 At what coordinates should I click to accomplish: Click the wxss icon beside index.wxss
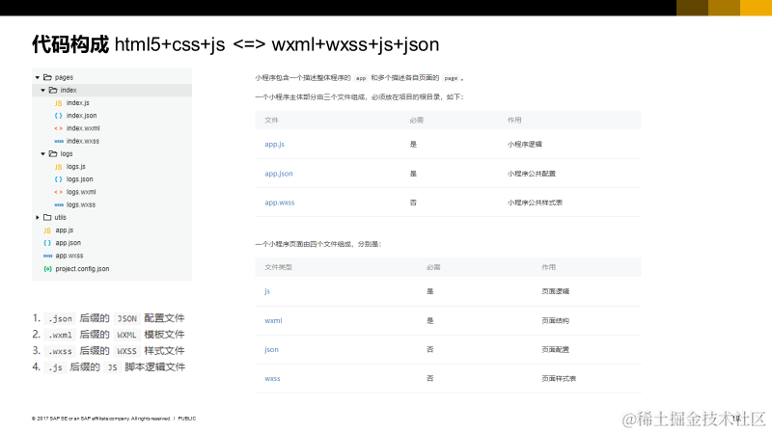click(59, 141)
